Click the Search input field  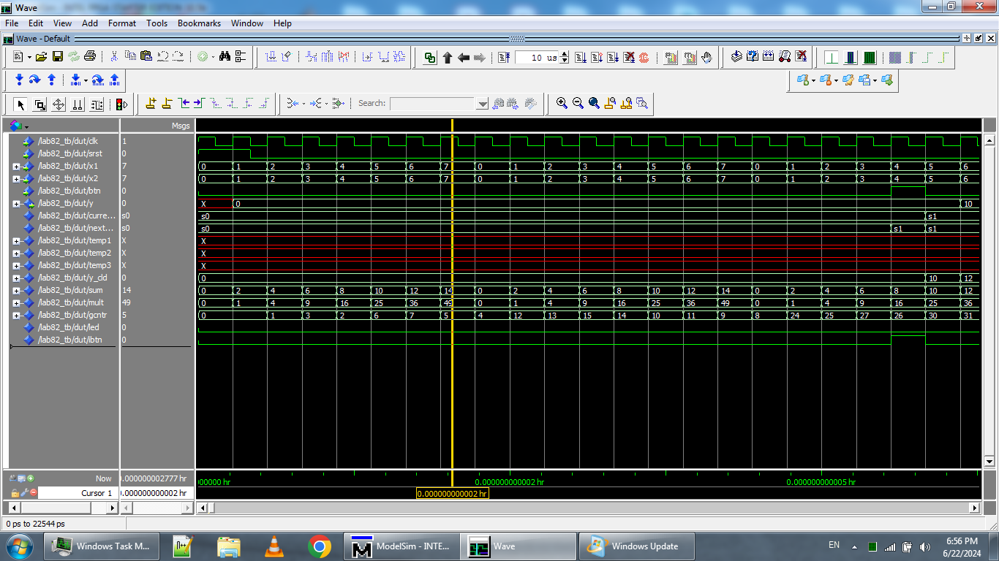click(x=433, y=104)
